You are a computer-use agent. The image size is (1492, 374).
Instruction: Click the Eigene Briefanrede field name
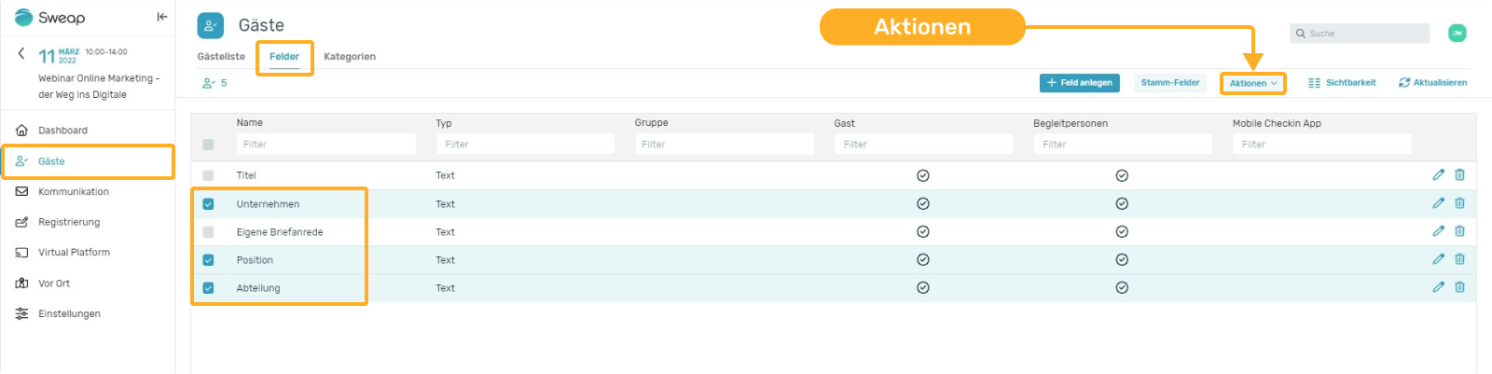pyautogui.click(x=280, y=232)
